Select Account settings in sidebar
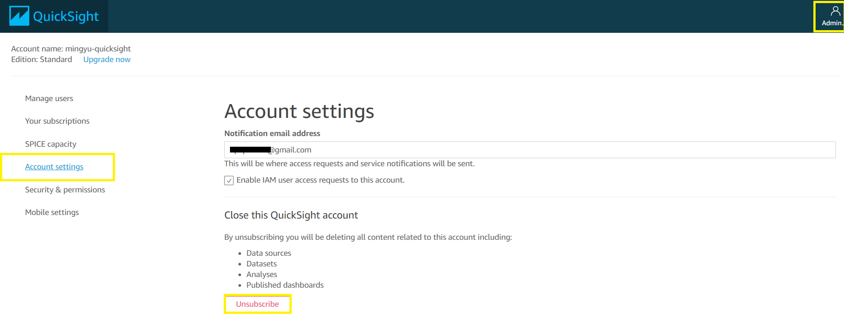 click(x=54, y=167)
